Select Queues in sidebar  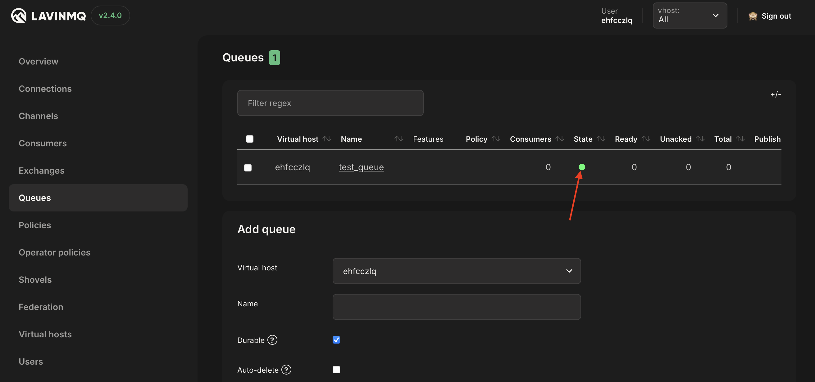point(98,198)
